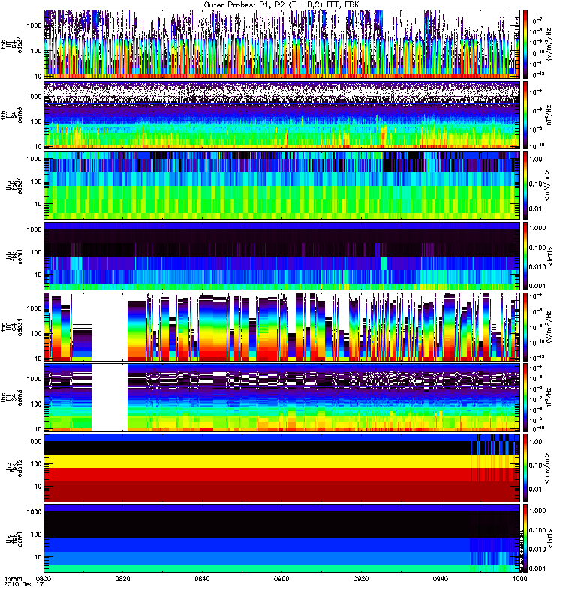Click the color bar of the thb fbk scm1 panel
Viewport: 563px width, 600px height.
tap(525, 256)
